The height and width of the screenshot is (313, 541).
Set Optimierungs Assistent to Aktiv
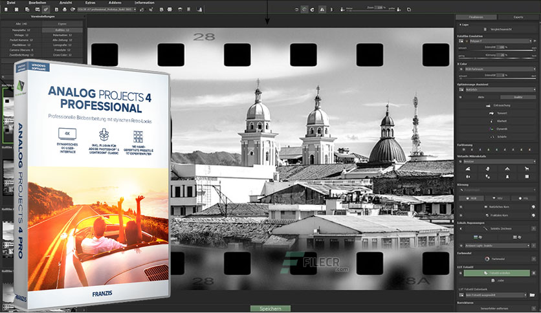(481, 97)
